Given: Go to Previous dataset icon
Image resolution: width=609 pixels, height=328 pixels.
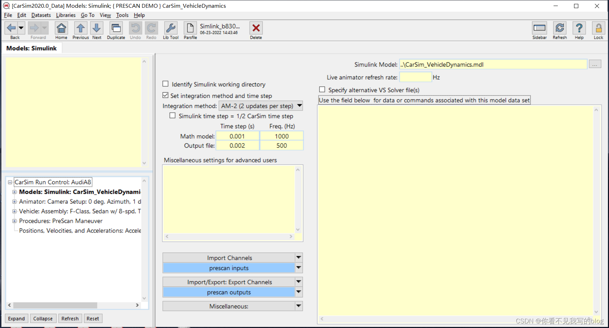Looking at the screenshot, I should 80,28.
